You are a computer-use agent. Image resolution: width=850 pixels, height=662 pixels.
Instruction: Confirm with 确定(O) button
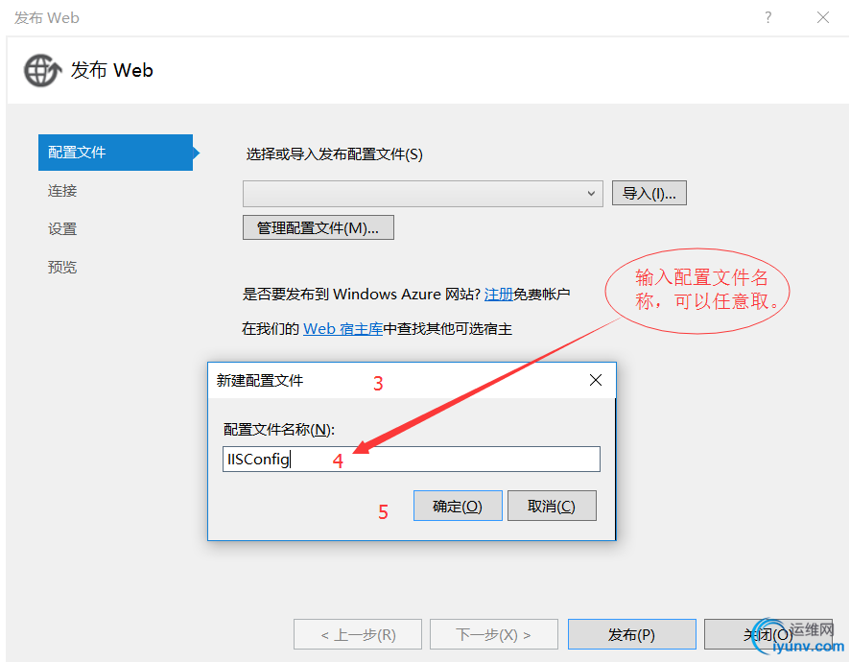pos(458,506)
